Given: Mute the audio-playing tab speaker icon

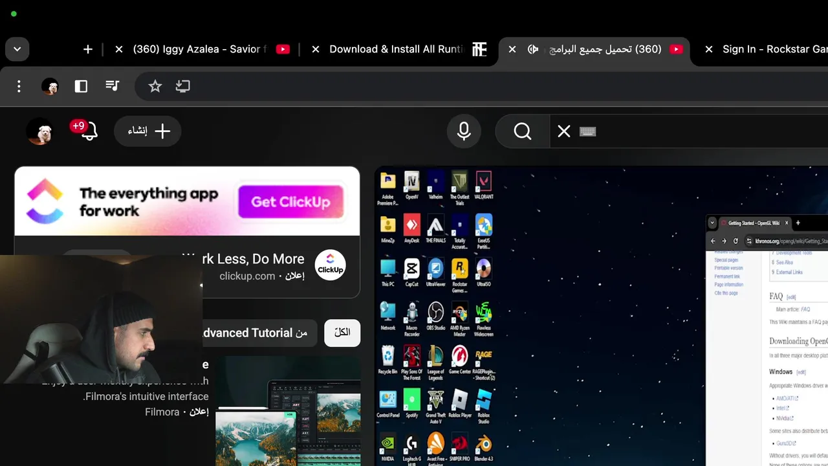Looking at the screenshot, I should 533,49.
